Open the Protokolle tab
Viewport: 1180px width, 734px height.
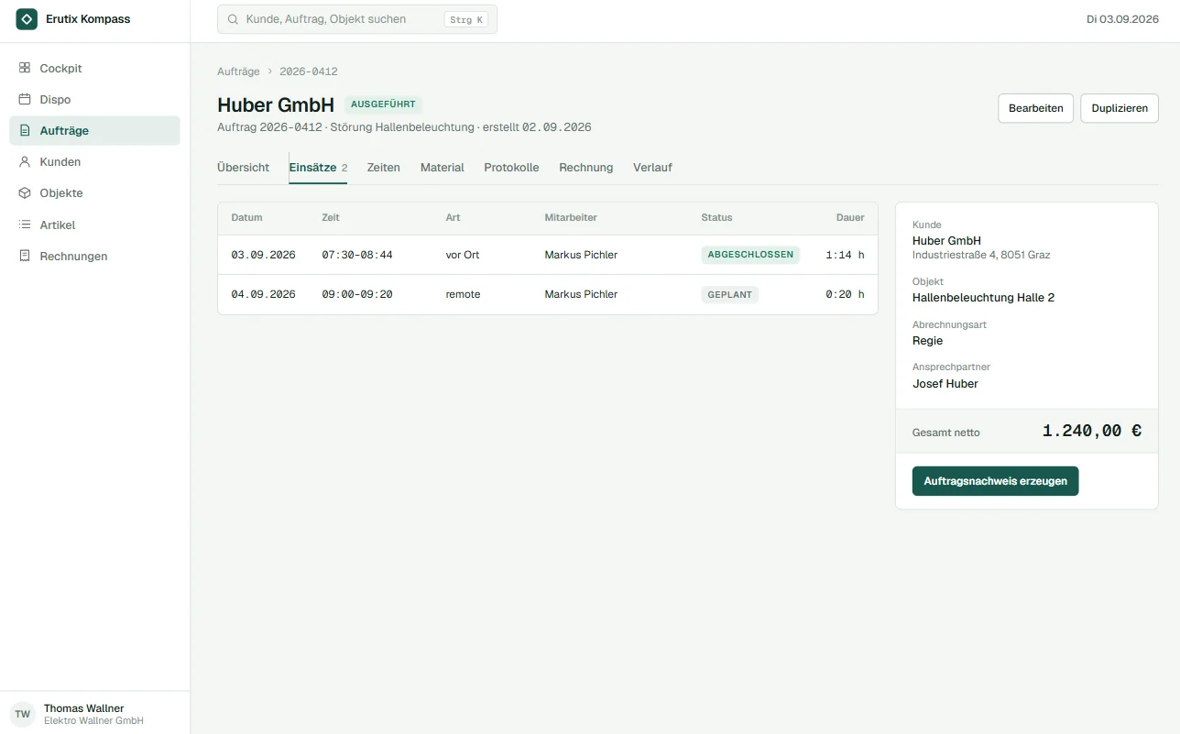(x=511, y=168)
